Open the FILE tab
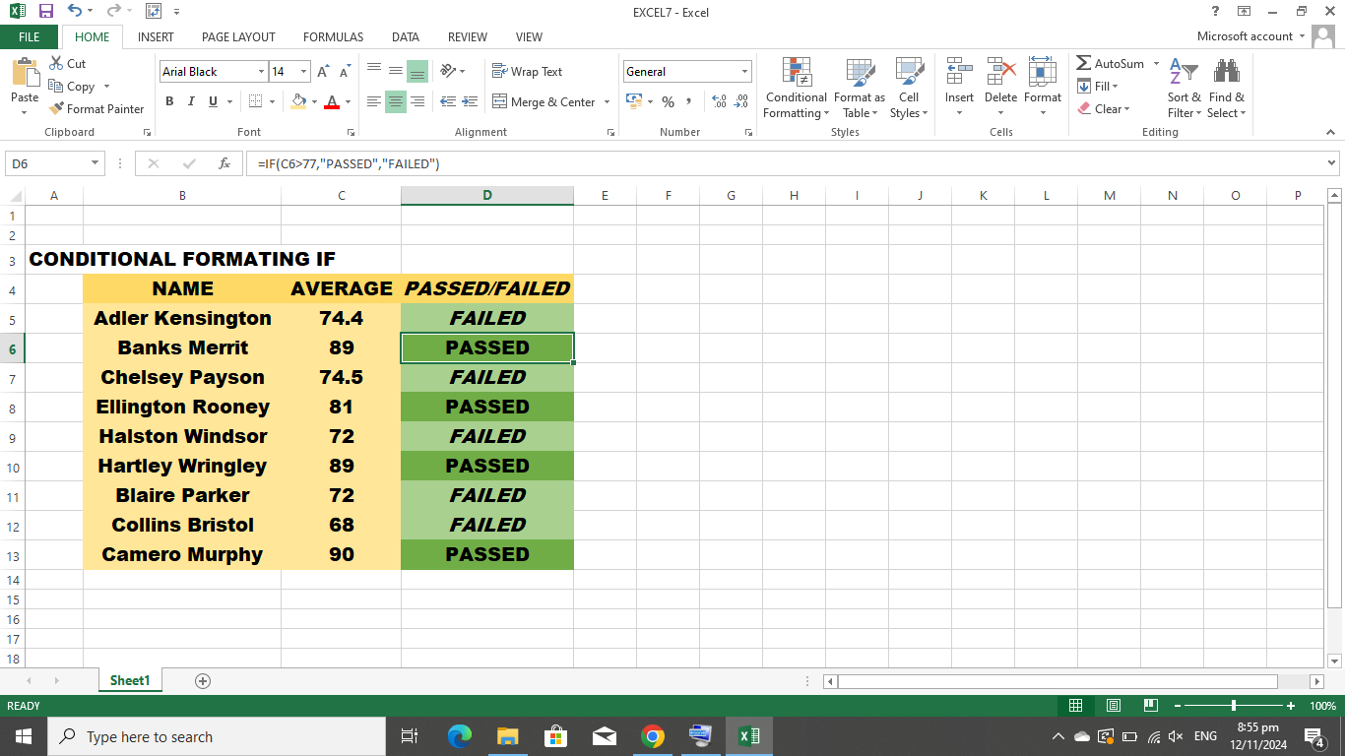This screenshot has width=1345, height=756. click(30, 37)
